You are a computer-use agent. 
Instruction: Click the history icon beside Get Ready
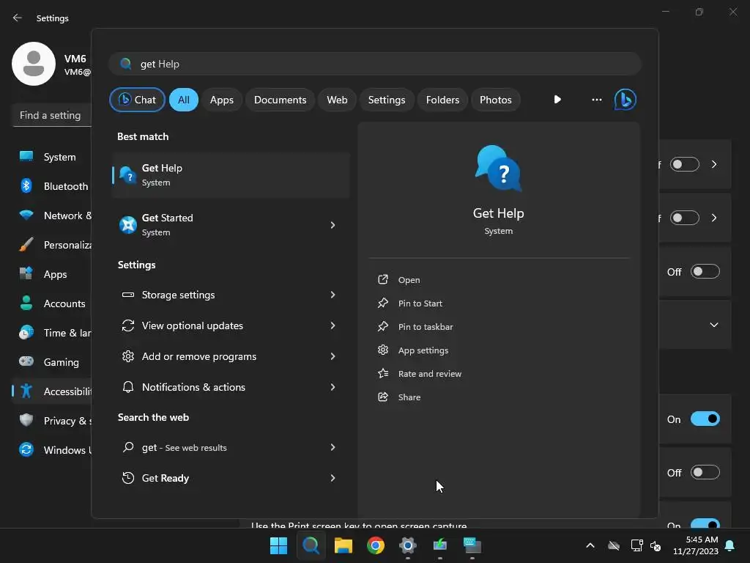click(128, 478)
